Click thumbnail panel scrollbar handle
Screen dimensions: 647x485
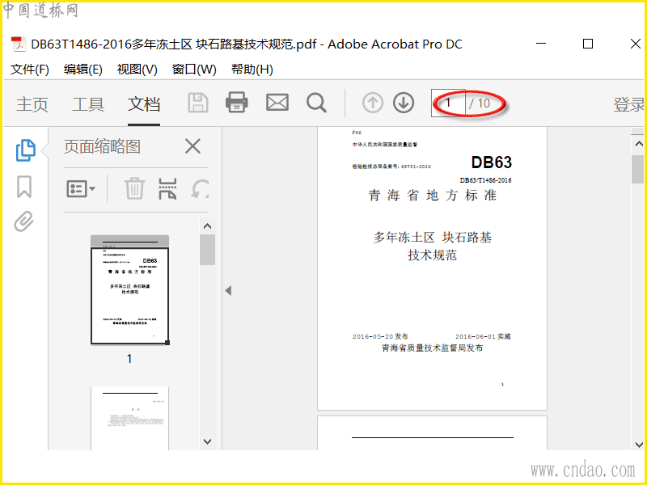208,250
